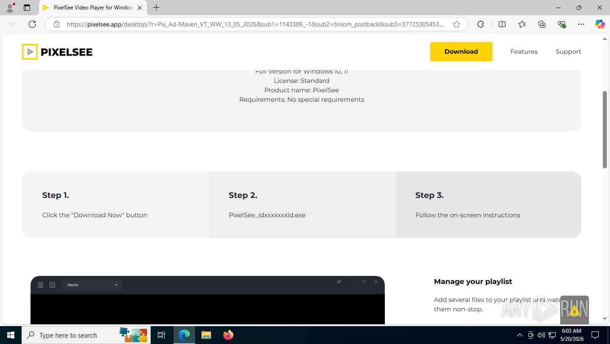Click add file icon in player preview

pyautogui.click(x=52, y=285)
